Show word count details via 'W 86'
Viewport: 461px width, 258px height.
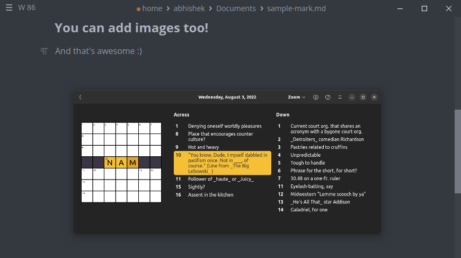[x=26, y=8]
